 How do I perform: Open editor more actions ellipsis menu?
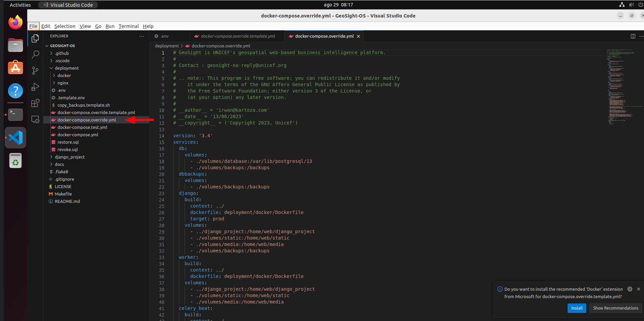click(641, 36)
